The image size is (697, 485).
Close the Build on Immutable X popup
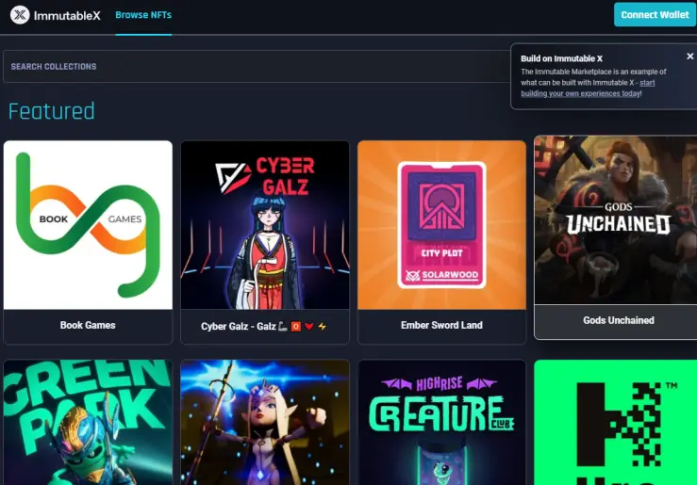point(689,57)
